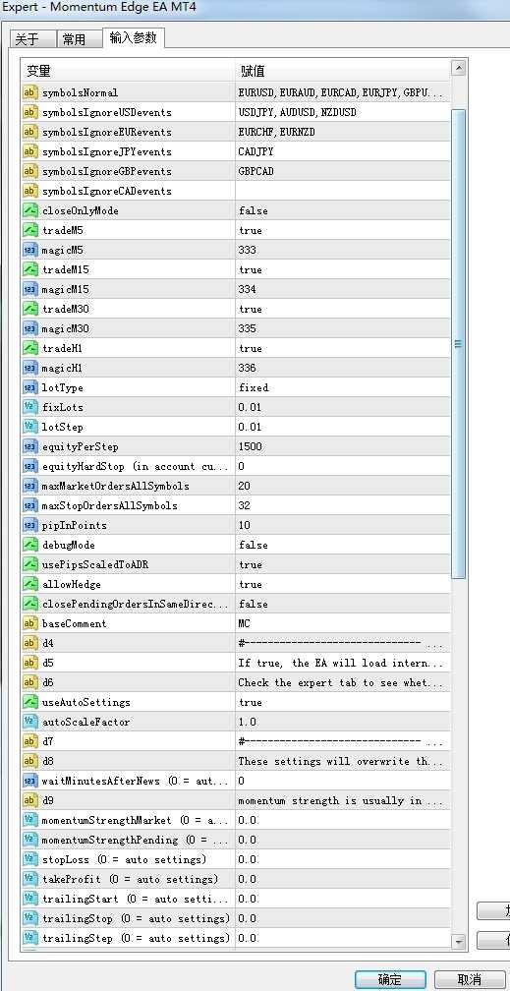This screenshot has width=510, height=991.
Task: Switch to the 常用 tab
Action: 75,39
